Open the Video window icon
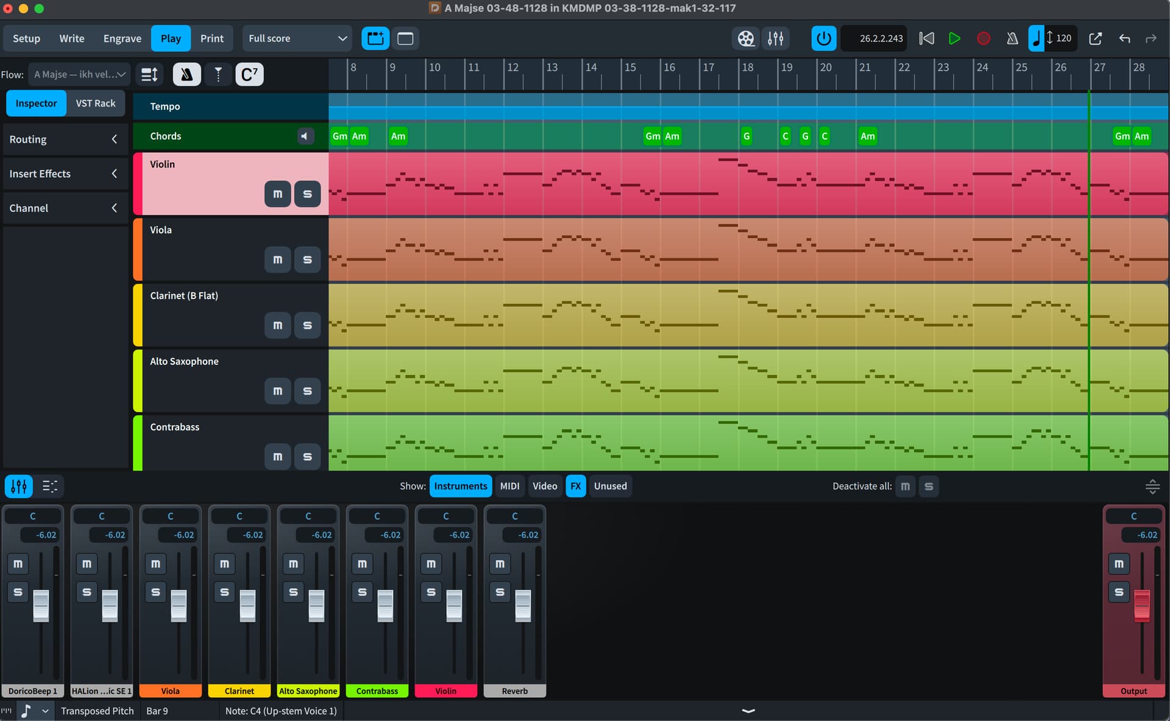1170x721 pixels. tap(746, 38)
